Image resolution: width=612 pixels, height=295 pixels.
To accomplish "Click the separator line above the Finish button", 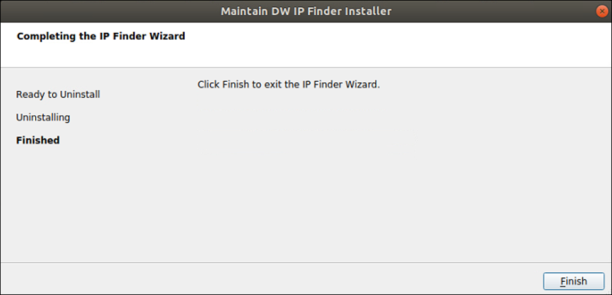I will click(x=306, y=262).
